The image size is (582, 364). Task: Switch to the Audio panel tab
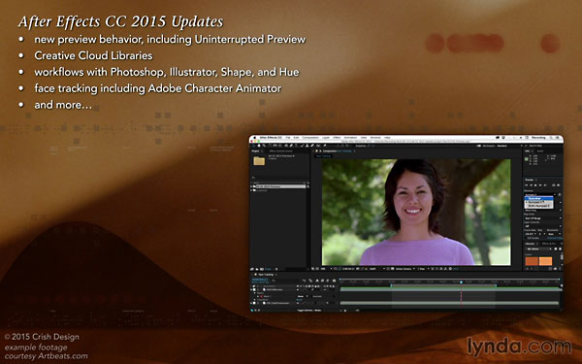point(540,151)
